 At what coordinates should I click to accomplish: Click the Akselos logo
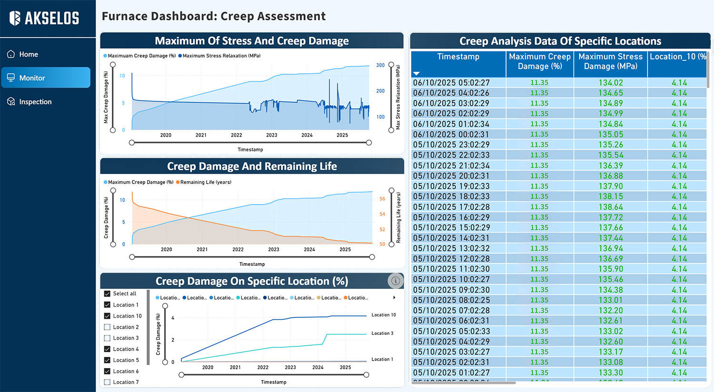pos(44,18)
